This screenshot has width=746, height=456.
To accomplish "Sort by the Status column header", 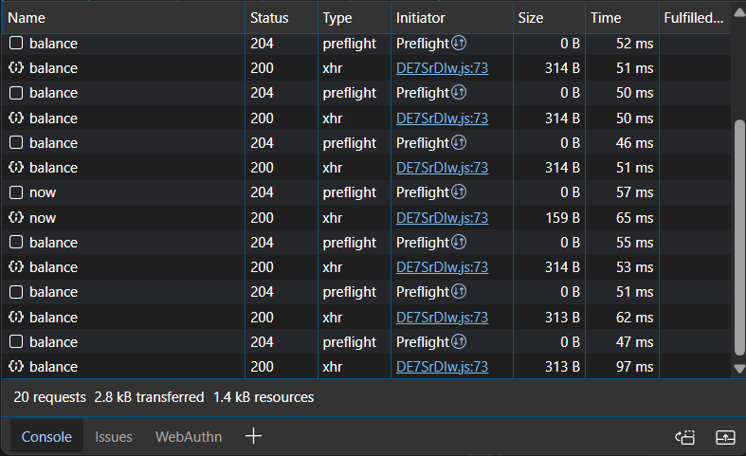I will [x=282, y=18].
